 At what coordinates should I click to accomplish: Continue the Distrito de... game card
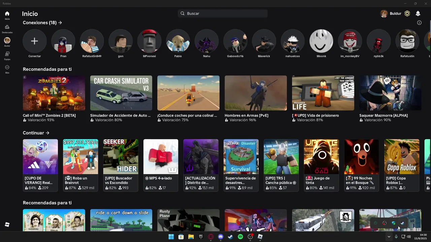(201, 165)
